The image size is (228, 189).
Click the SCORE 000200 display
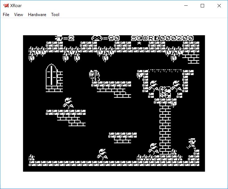162,38
